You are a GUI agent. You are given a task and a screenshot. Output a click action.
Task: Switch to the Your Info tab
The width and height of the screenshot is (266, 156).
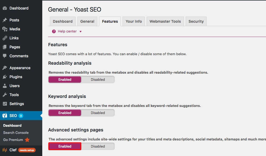point(134,21)
